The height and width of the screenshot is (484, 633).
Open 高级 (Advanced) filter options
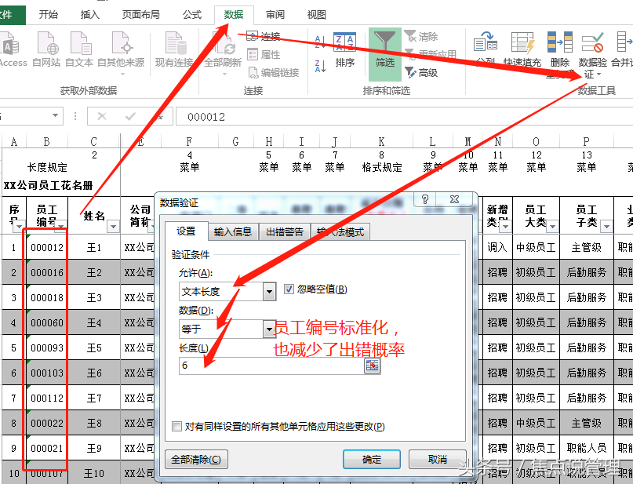[x=421, y=73]
